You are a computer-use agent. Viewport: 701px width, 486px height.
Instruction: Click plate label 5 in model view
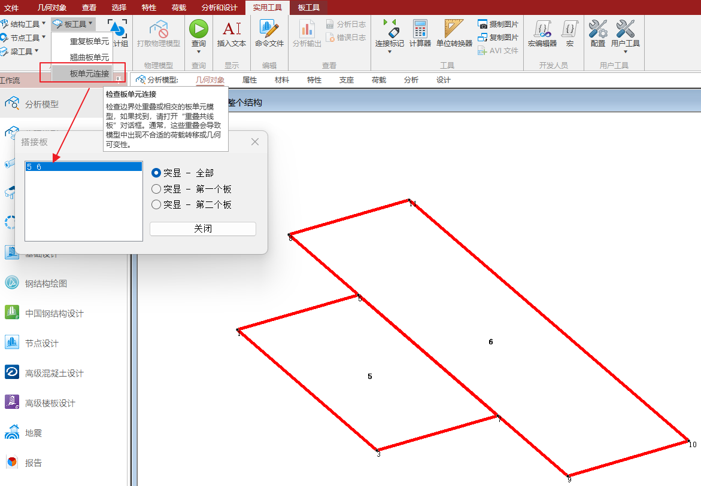tap(370, 377)
